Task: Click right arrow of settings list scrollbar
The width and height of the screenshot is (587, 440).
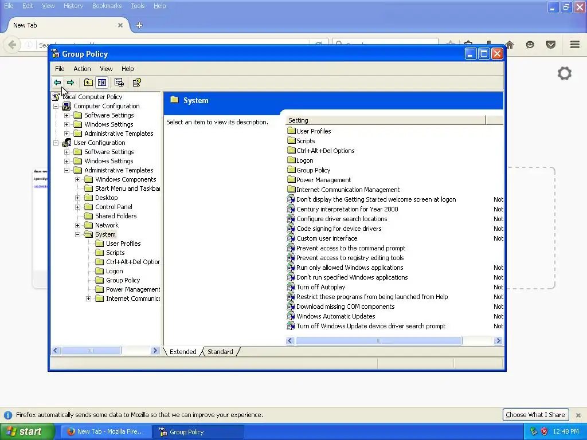Action: pyautogui.click(x=498, y=341)
